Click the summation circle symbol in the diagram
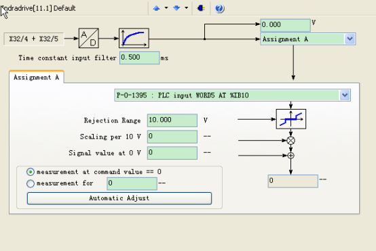Viewport: 376px width, 251px height. (x=291, y=156)
